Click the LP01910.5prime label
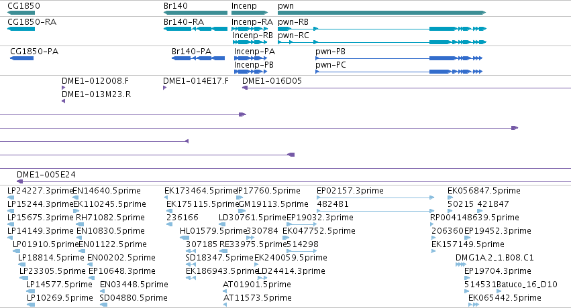This screenshot has width=571, height=308. click(46, 244)
